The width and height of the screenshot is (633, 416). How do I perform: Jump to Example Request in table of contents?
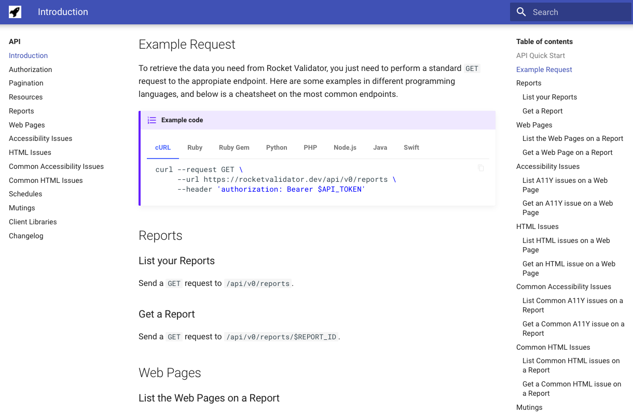[544, 69]
